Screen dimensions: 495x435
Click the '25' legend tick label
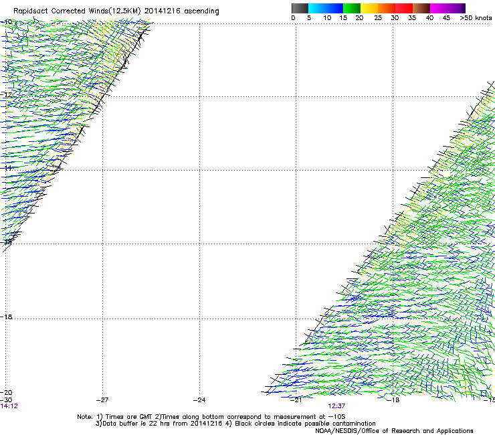point(378,18)
